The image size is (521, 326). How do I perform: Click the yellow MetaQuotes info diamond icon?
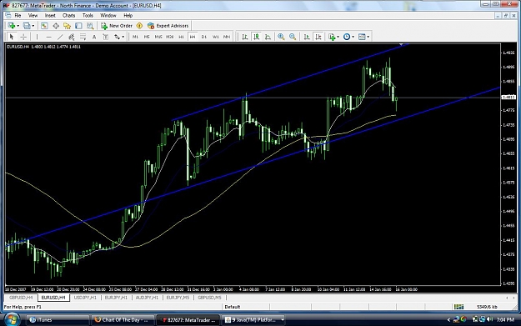[139, 26]
